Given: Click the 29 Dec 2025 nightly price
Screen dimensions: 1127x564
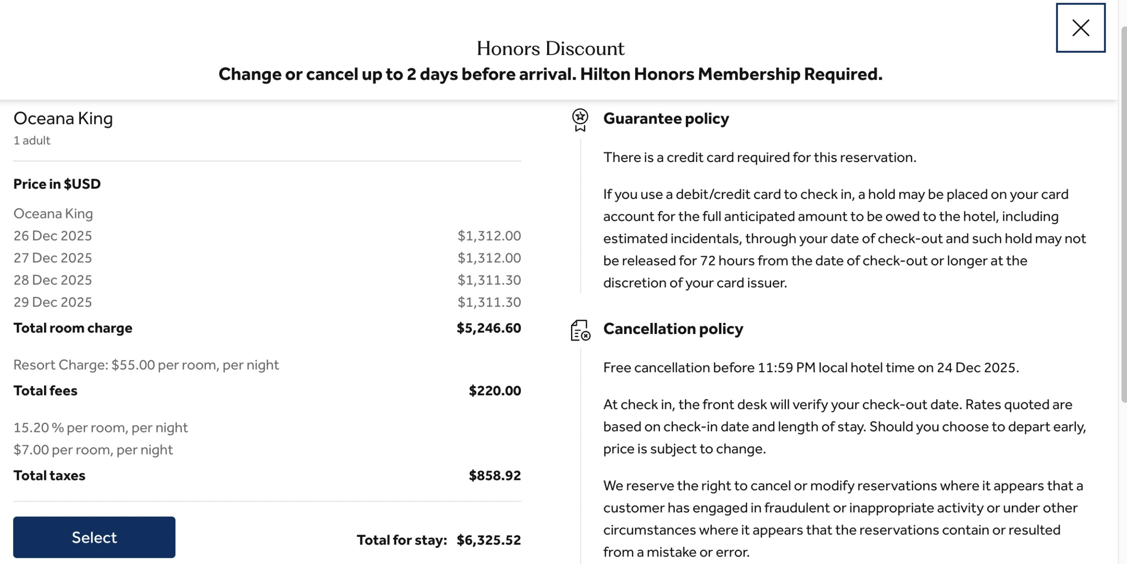Looking at the screenshot, I should (489, 302).
